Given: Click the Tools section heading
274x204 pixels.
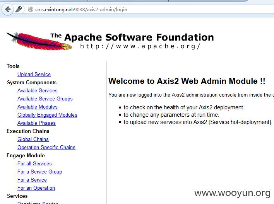Looking at the screenshot, I should (13, 66).
